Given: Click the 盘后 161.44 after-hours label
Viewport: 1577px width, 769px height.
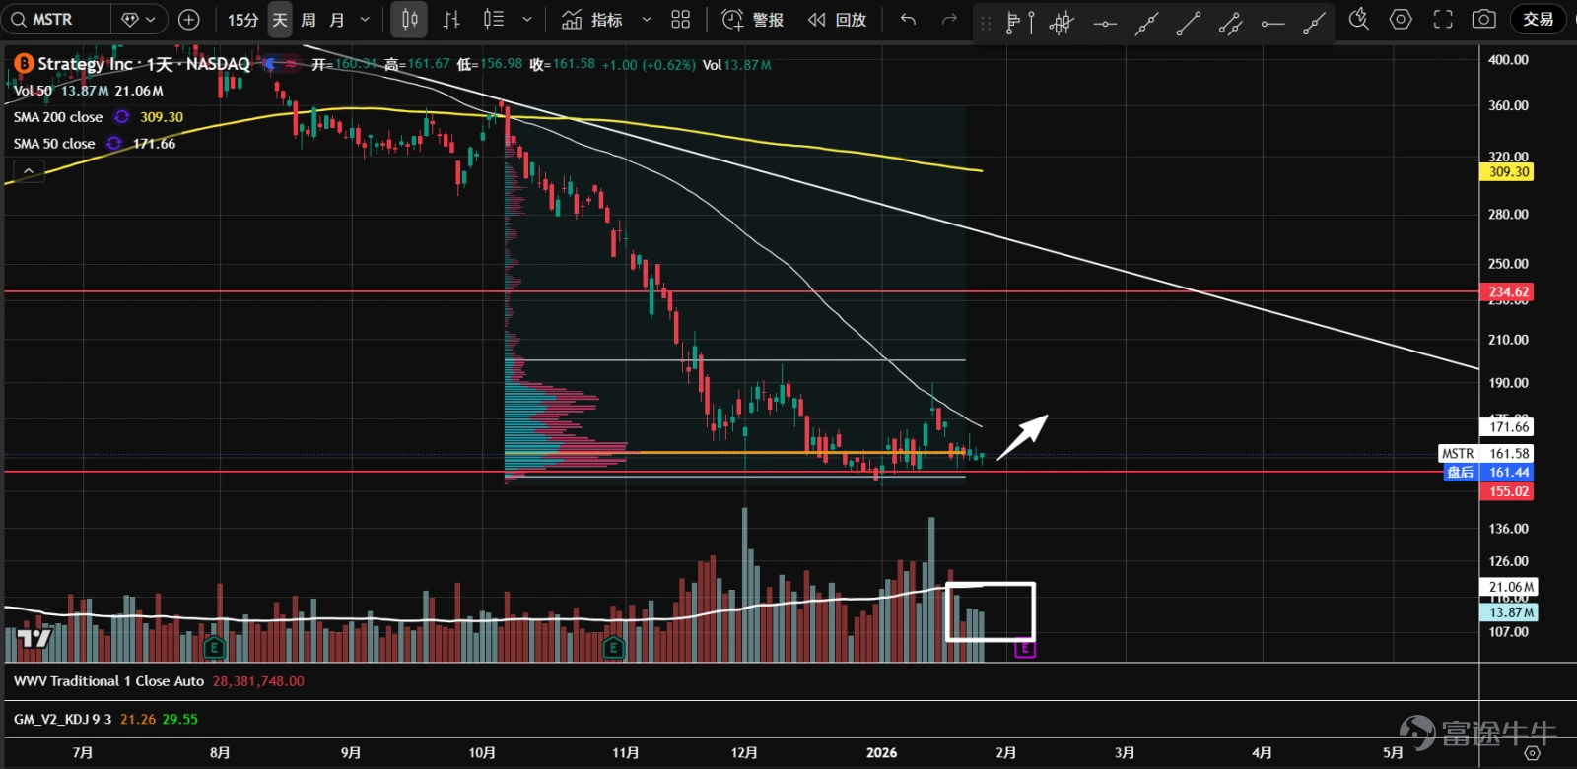Looking at the screenshot, I should [1488, 473].
